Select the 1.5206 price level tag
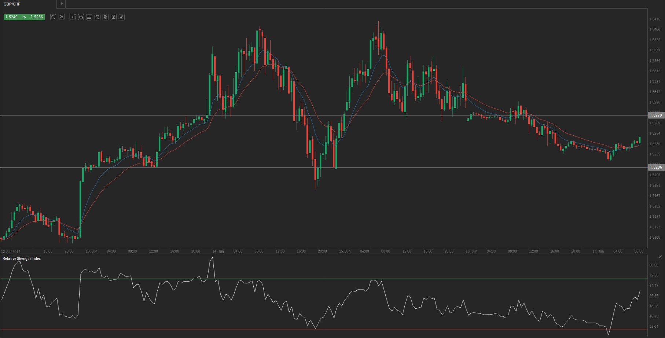The image size is (665, 338). click(656, 167)
